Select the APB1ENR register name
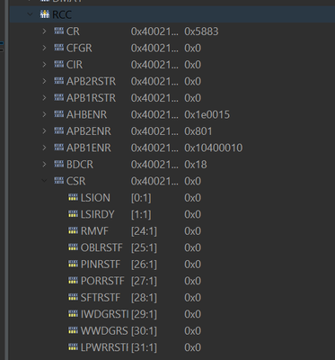 (x=89, y=148)
